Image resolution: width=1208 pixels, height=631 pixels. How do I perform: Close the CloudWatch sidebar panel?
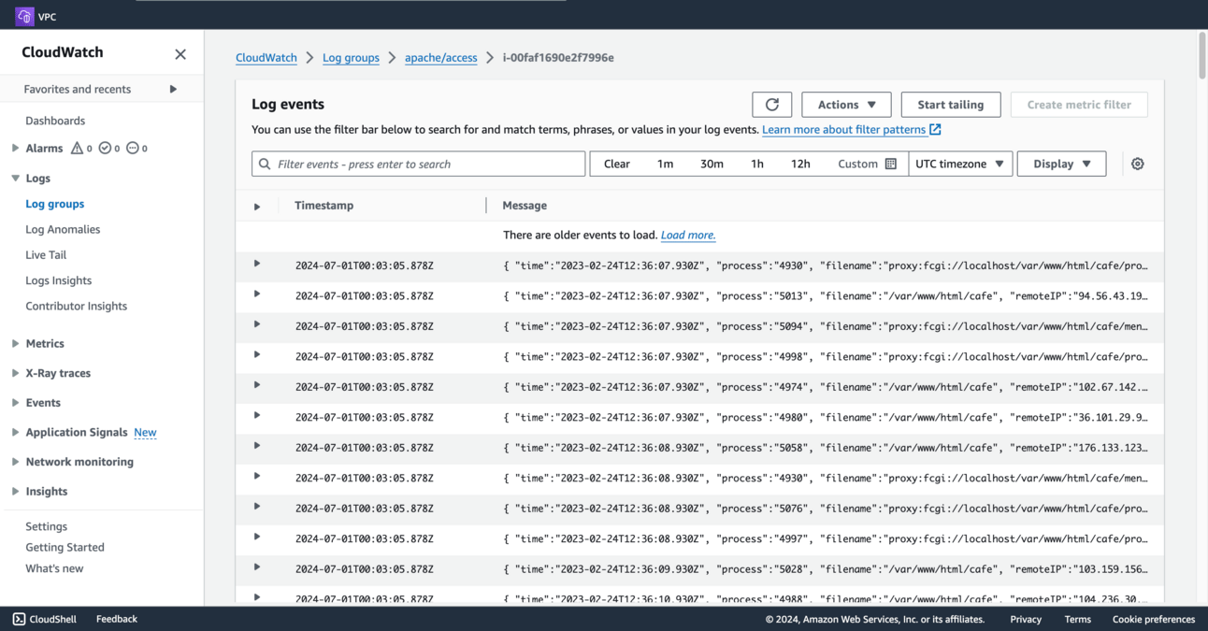pos(180,54)
